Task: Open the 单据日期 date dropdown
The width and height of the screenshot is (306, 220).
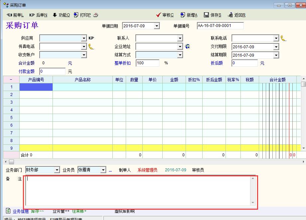Action: [157, 26]
